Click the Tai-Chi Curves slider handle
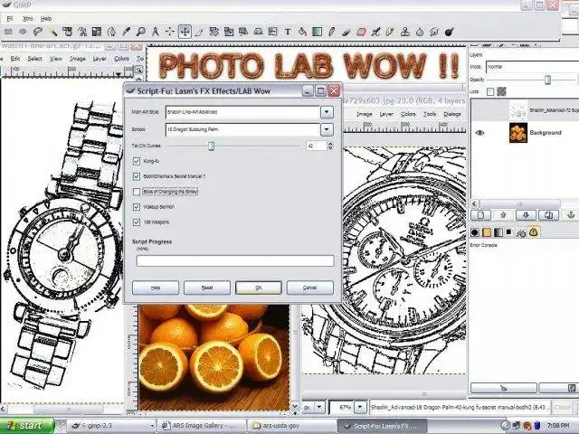Viewport: 579px width, 434px height. tap(211, 146)
